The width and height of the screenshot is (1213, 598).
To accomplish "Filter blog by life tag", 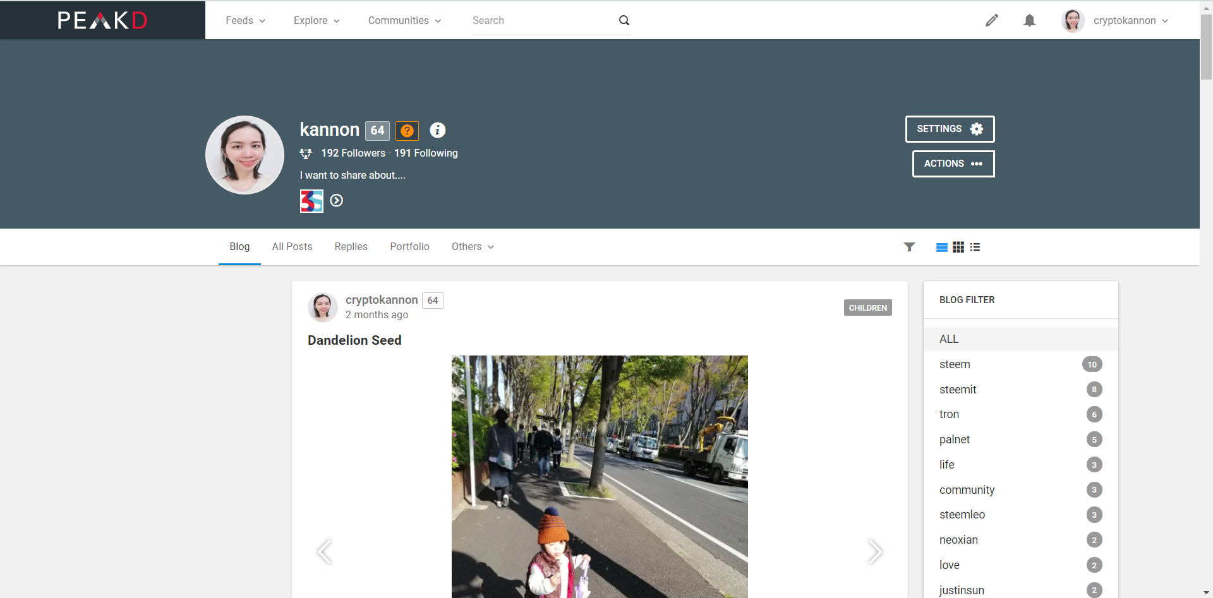I will pos(1021,465).
